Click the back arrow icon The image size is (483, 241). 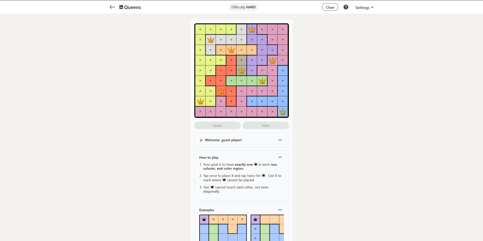pyautogui.click(x=112, y=7)
